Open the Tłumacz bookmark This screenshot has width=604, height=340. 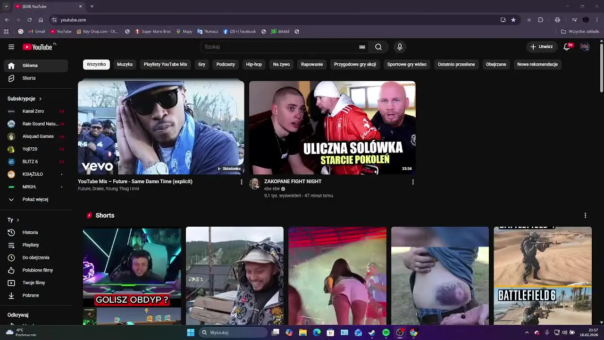pyautogui.click(x=208, y=32)
